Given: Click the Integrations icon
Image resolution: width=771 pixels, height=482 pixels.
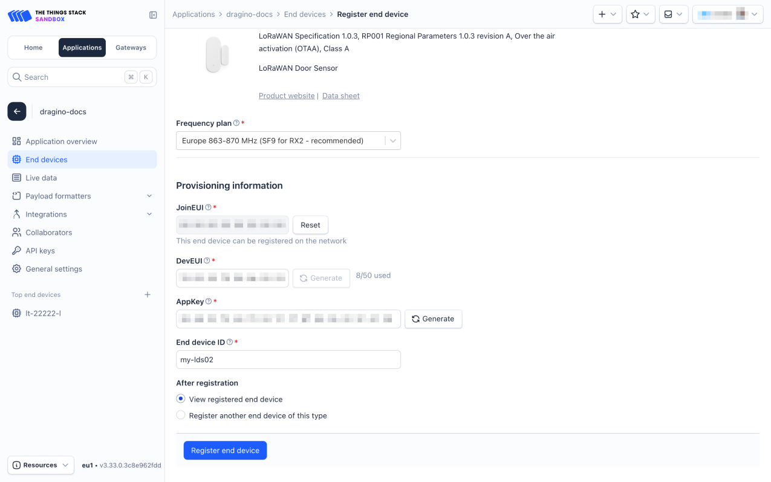Looking at the screenshot, I should click(16, 214).
